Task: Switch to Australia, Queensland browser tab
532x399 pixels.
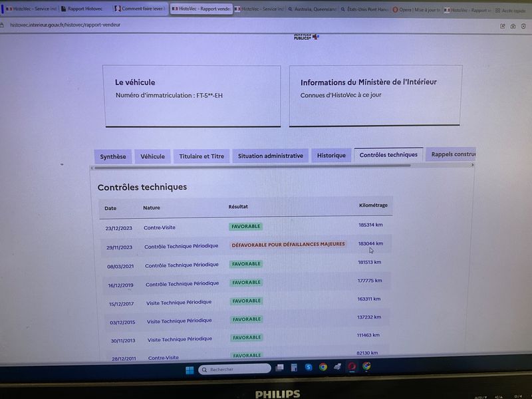Action: tap(312, 9)
